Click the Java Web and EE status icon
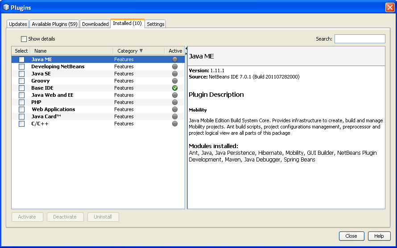Screen dimensions: 397x248 175,95
